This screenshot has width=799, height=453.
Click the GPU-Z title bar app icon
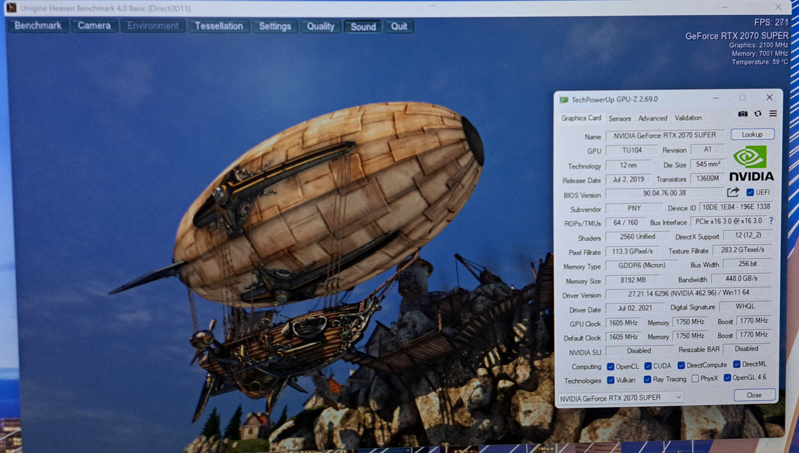click(x=564, y=100)
